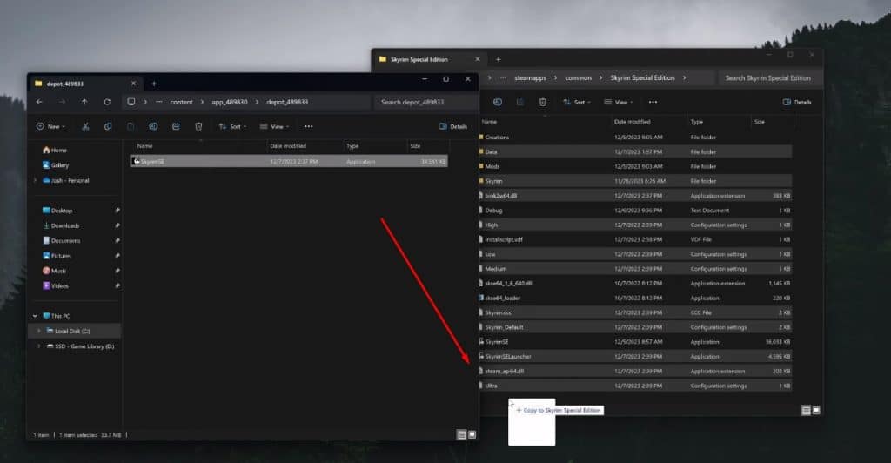Open Videos in the navigation pane
Viewport: 891px width, 463px height.
tap(56, 285)
